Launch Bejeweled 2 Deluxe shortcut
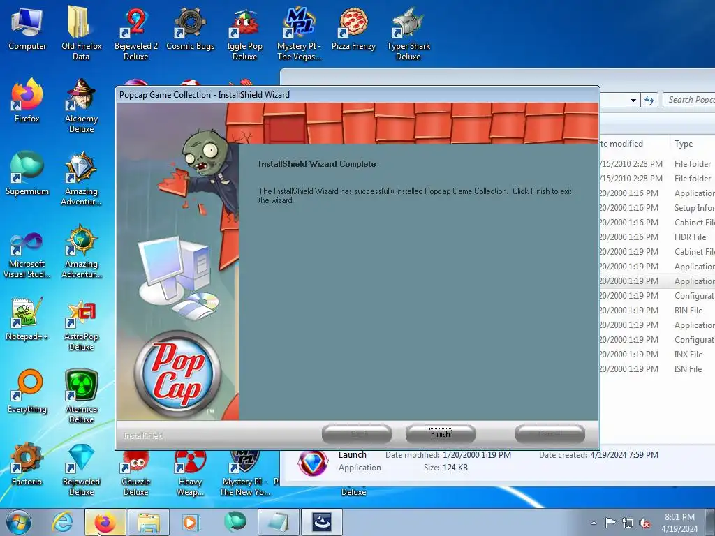The width and height of the screenshot is (715, 536). 136,33
